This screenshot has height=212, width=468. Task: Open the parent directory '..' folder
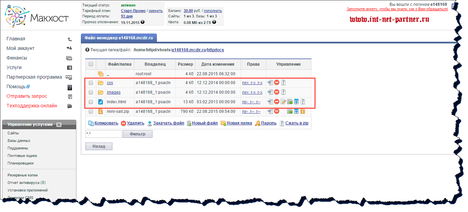tap(108, 74)
